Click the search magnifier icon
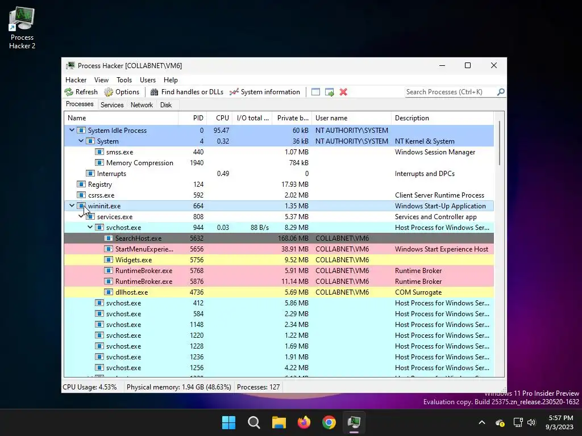 (500, 91)
